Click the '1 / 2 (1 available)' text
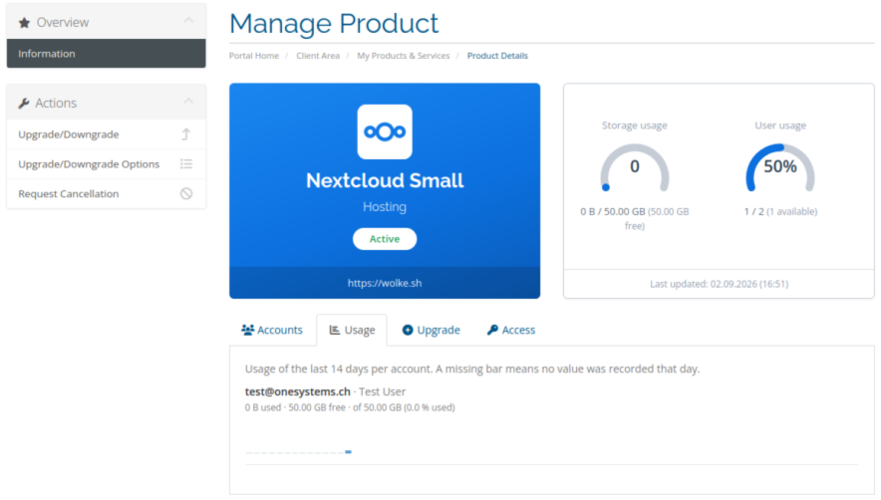The height and width of the screenshot is (500, 881). (x=780, y=212)
